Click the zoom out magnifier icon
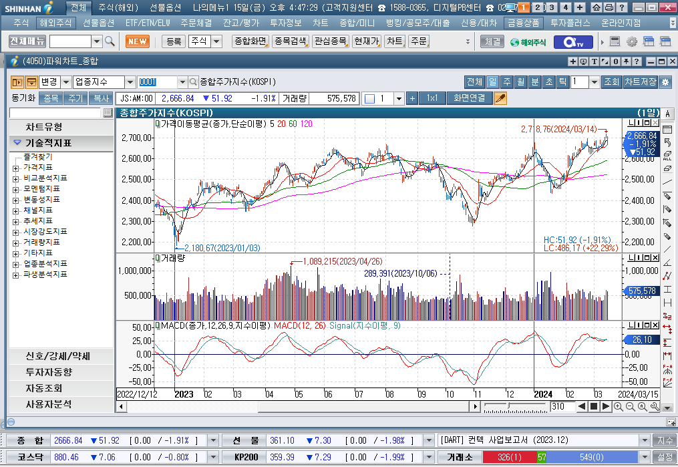This screenshot has width=678, height=467. [x=631, y=406]
